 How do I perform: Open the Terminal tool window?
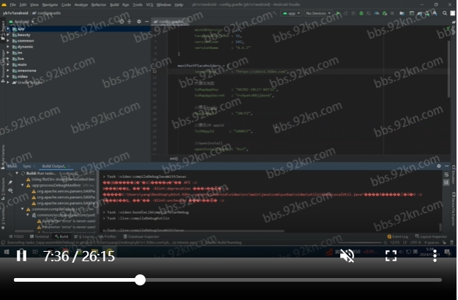coord(41,236)
